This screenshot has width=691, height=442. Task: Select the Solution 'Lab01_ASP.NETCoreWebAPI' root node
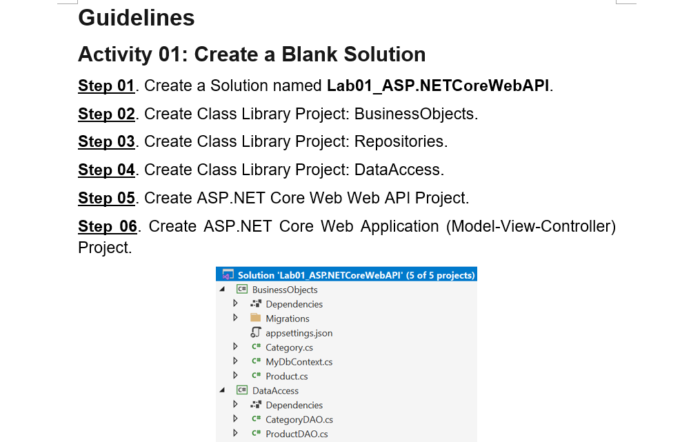[x=346, y=274]
